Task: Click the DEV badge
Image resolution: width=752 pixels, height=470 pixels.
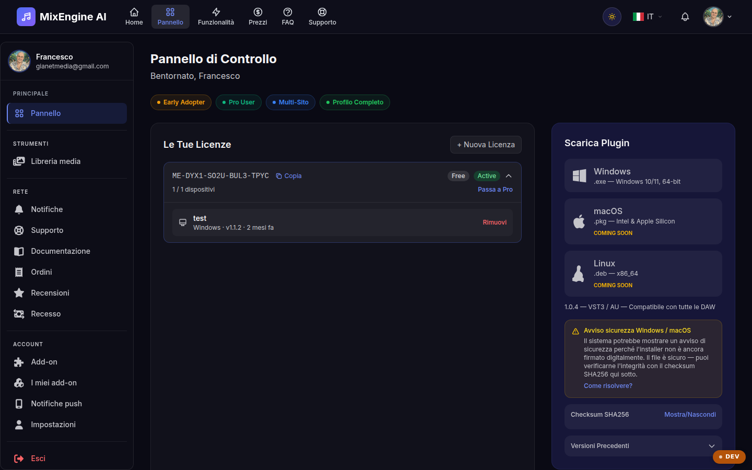Action: point(729,456)
